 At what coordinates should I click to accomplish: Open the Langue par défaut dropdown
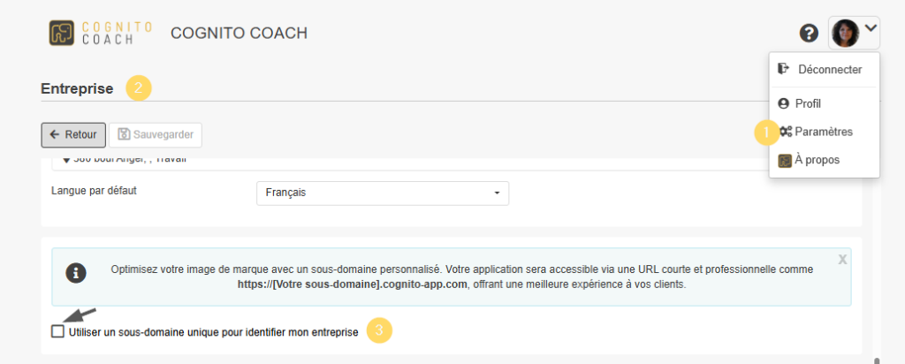tap(381, 193)
